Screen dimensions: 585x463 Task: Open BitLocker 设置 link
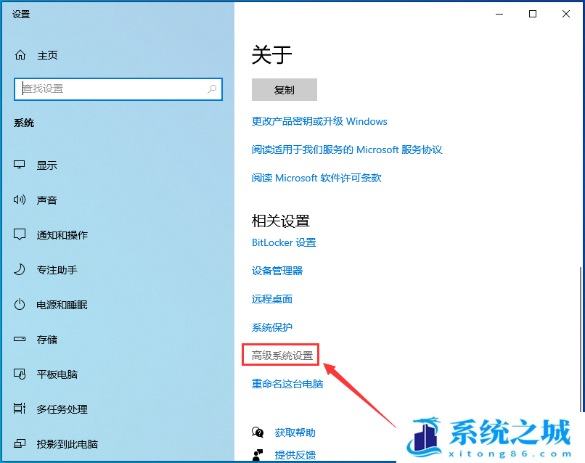285,242
